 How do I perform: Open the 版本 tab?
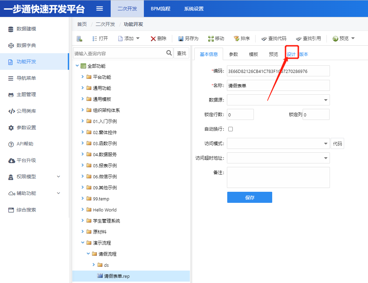click(304, 54)
